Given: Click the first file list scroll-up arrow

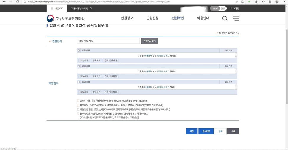Looking at the screenshot, I should [x=236, y=54].
